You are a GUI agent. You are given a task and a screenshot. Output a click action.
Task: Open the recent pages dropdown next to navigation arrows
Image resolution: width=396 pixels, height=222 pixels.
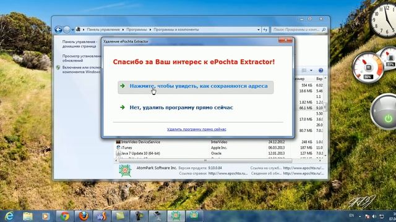(73, 30)
